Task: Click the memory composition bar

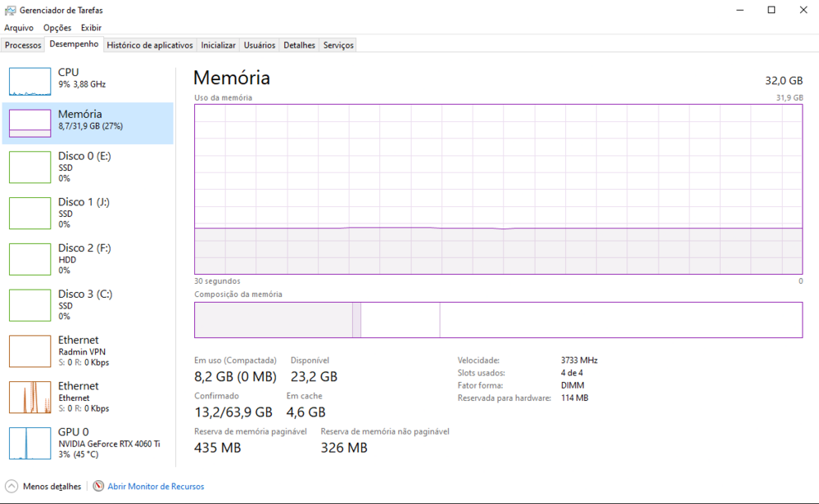Action: (498, 320)
